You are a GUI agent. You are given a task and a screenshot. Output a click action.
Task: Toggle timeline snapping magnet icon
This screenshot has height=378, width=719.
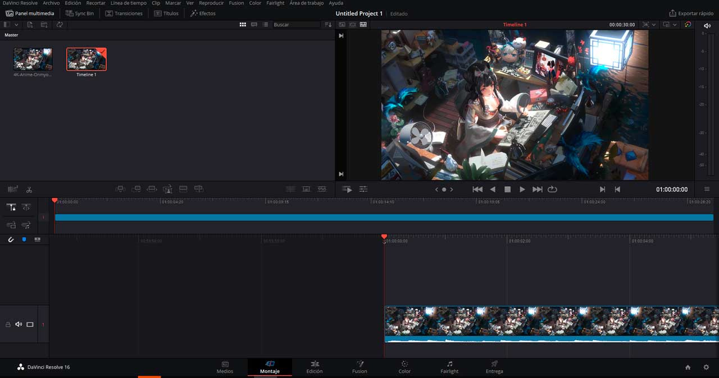11,239
